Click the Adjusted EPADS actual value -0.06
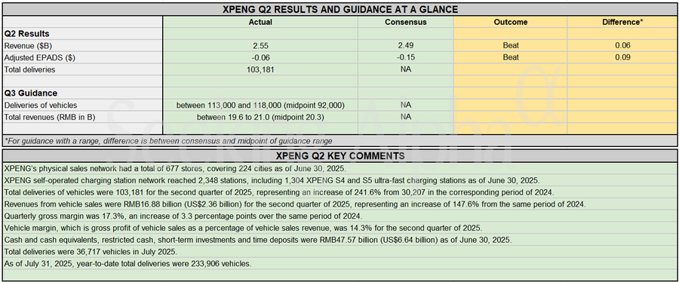The height and width of the screenshot is (282, 679). point(260,57)
